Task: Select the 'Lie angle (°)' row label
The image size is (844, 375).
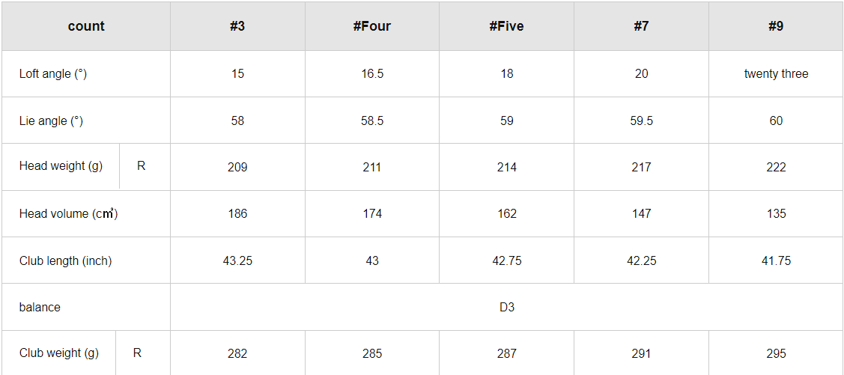Action: [51, 121]
